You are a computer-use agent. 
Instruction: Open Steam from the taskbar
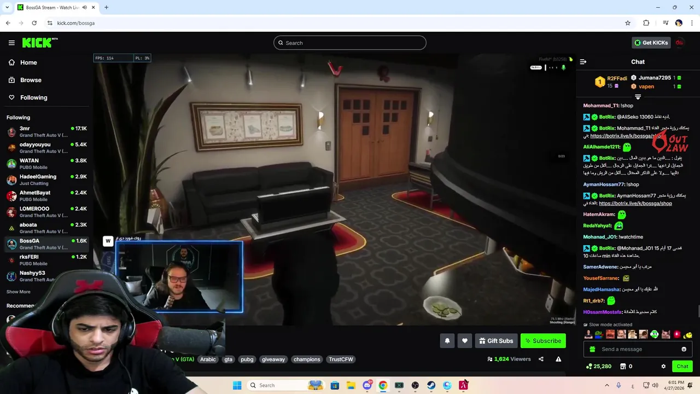coord(431,385)
